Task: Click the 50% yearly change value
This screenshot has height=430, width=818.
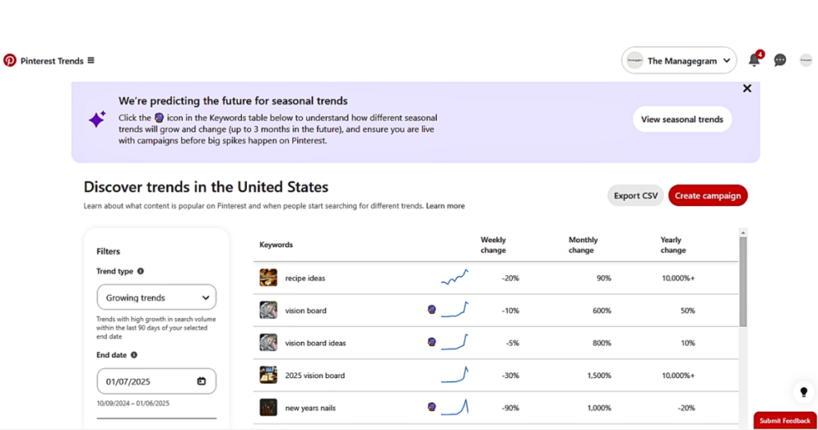Action: (x=688, y=310)
